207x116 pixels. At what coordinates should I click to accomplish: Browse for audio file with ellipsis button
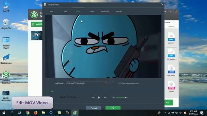coord(112,83)
